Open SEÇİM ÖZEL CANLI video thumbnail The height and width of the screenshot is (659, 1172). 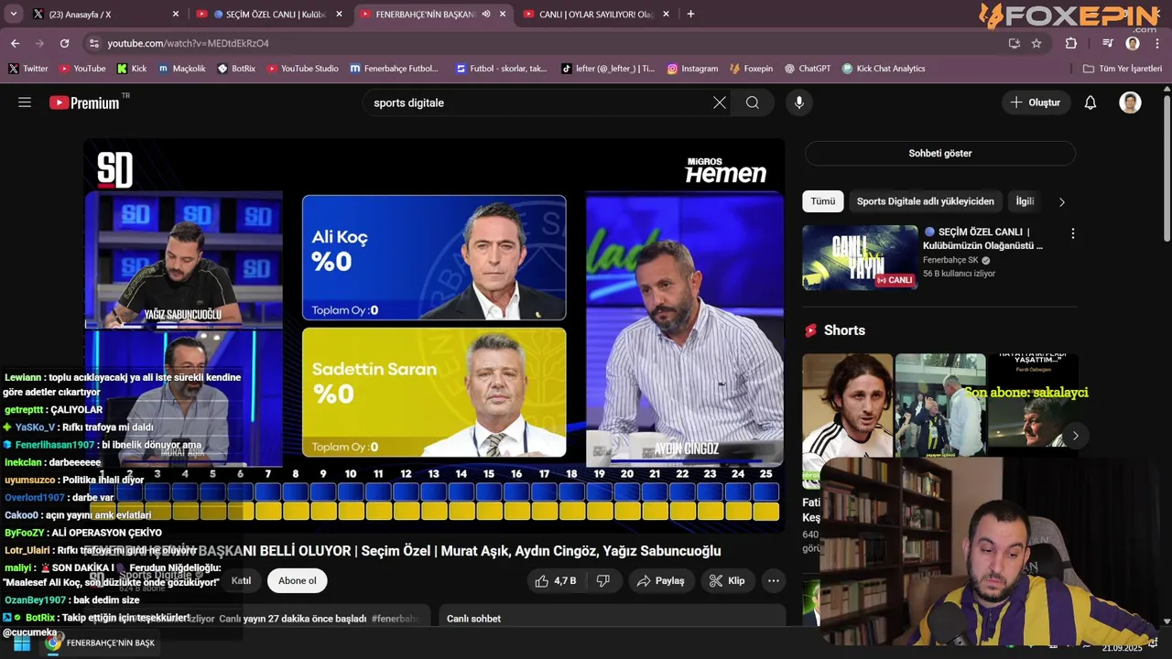(860, 257)
